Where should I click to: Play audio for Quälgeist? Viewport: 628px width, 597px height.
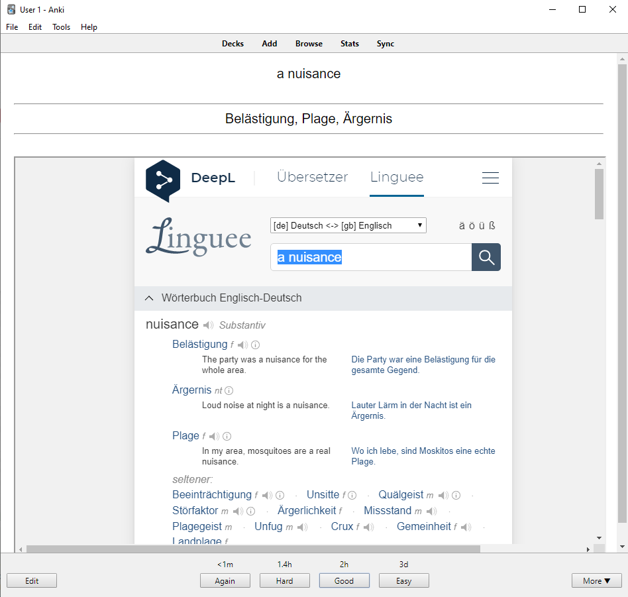click(x=443, y=495)
